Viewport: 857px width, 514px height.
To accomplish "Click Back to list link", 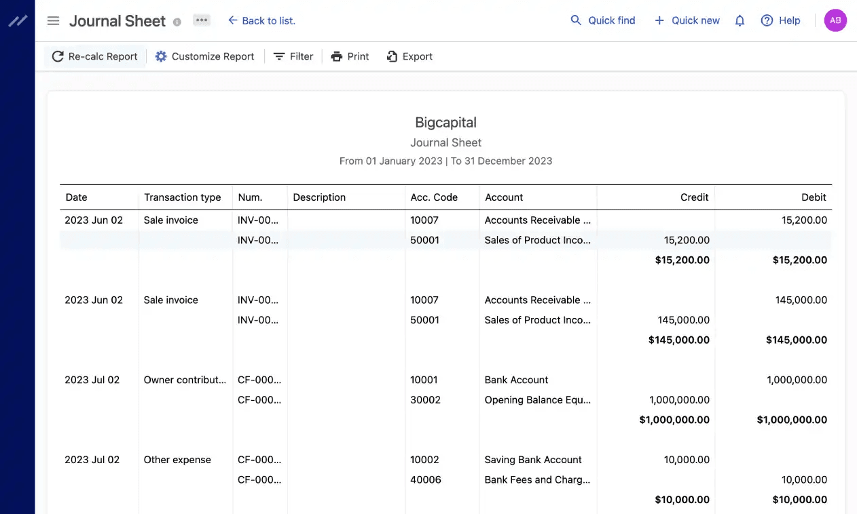I will (x=262, y=20).
